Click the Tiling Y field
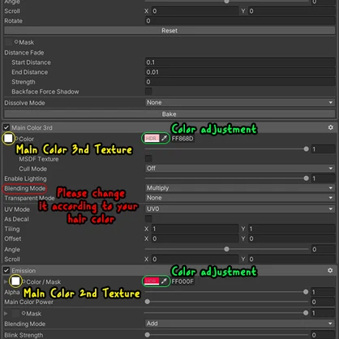The width and height of the screenshot is (339, 339). [292, 229]
